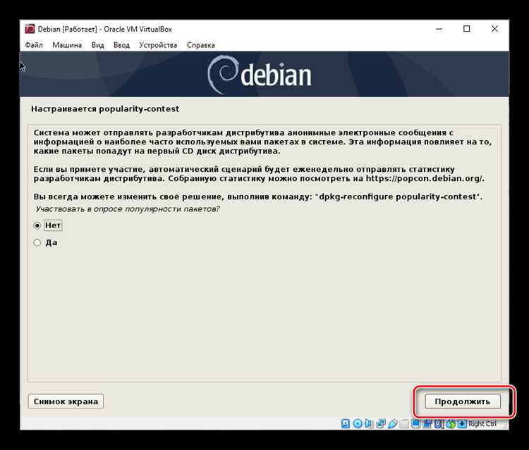Click the keyboard capture down-arrow icon
The image size is (529, 450).
[x=462, y=424]
